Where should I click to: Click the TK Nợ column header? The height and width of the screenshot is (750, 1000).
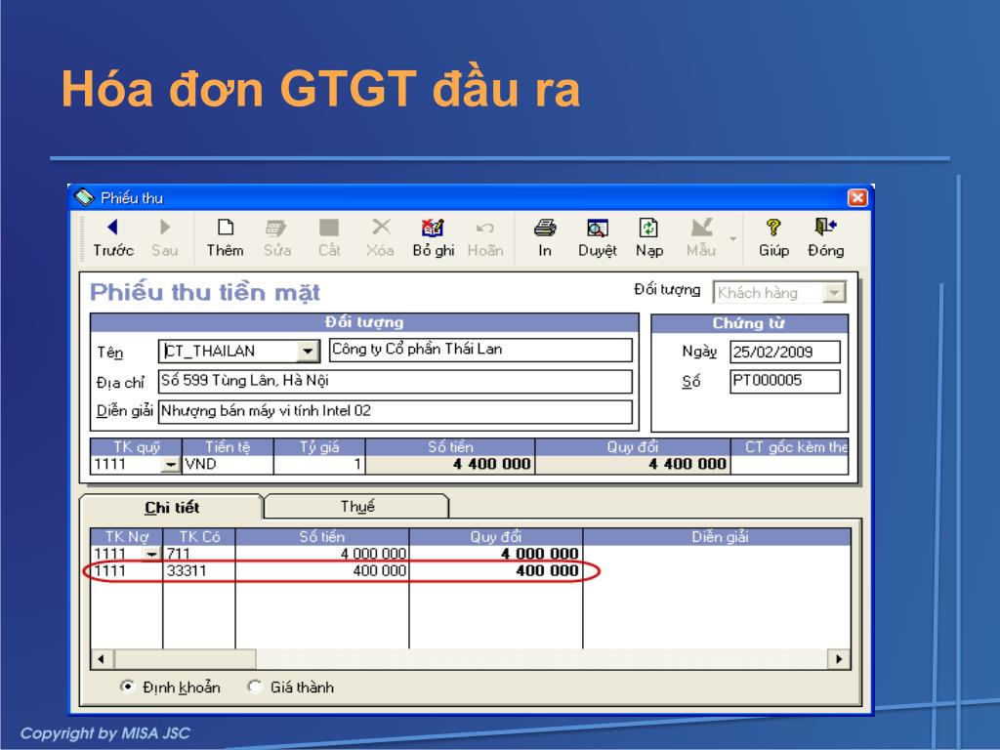click(126, 537)
